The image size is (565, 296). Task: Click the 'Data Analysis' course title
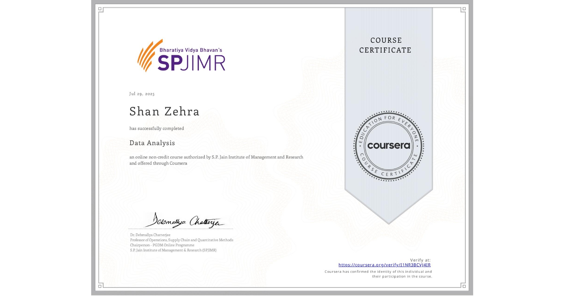click(152, 143)
